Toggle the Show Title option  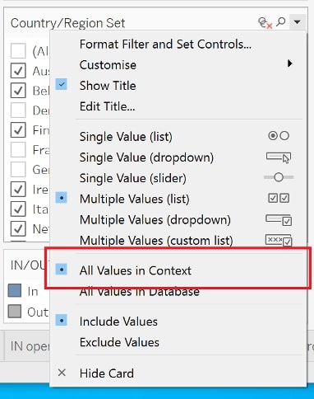(x=108, y=86)
